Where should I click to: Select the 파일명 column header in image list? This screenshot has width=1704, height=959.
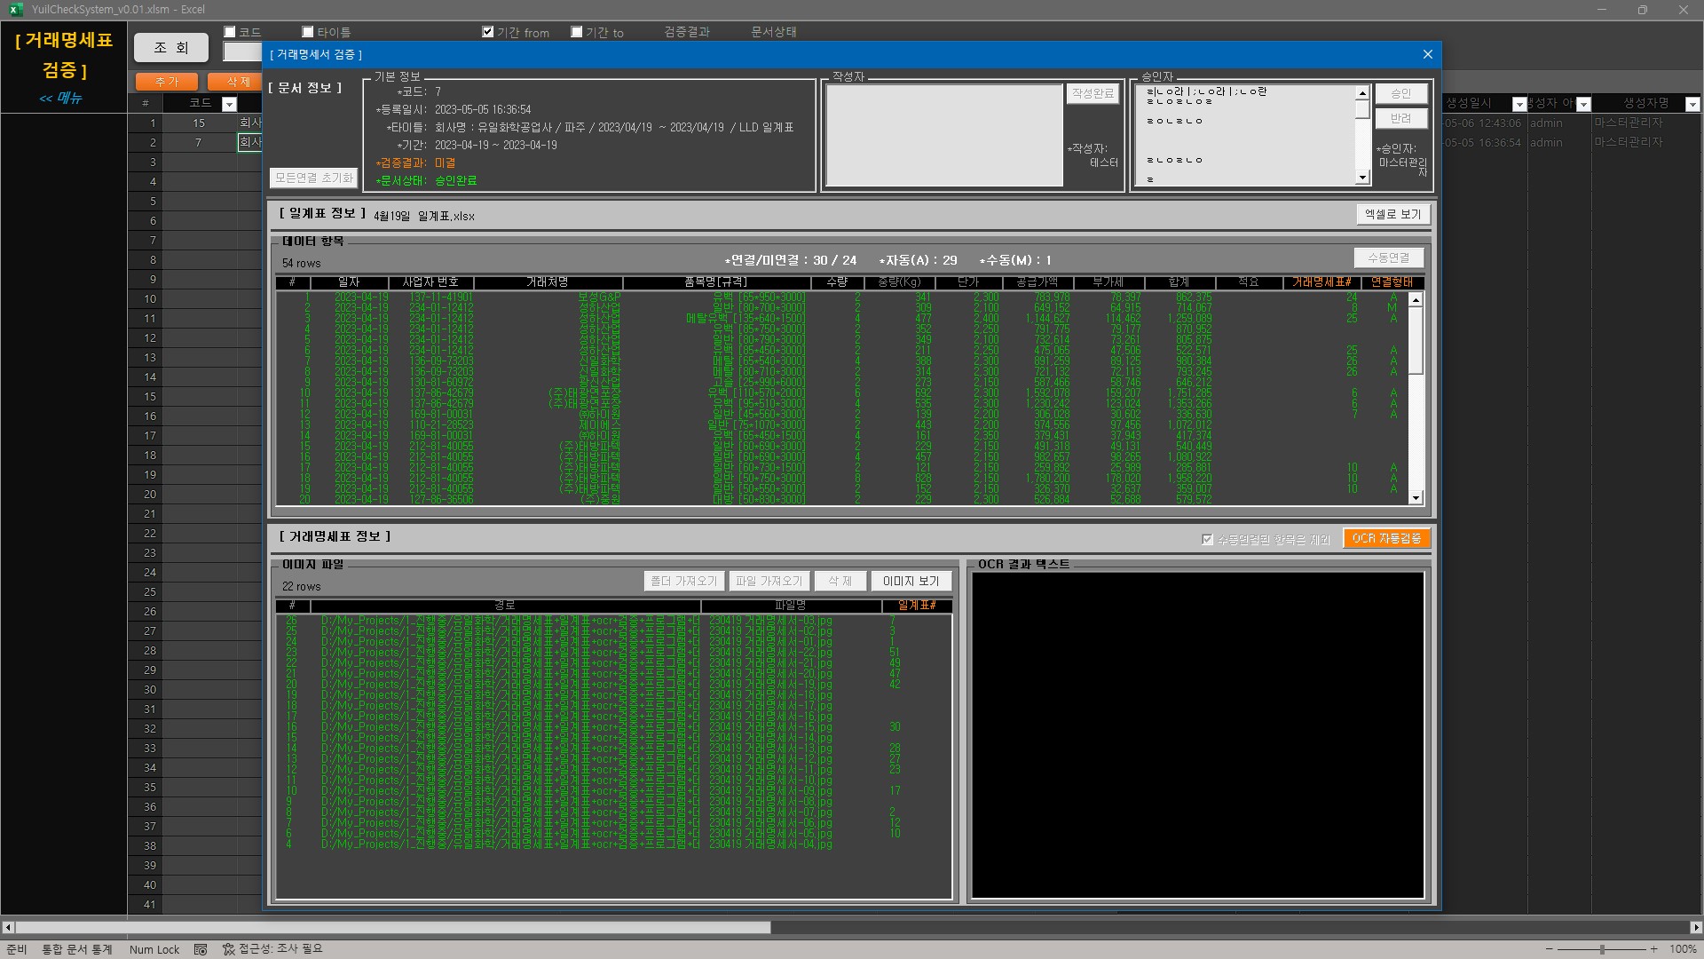click(x=791, y=606)
